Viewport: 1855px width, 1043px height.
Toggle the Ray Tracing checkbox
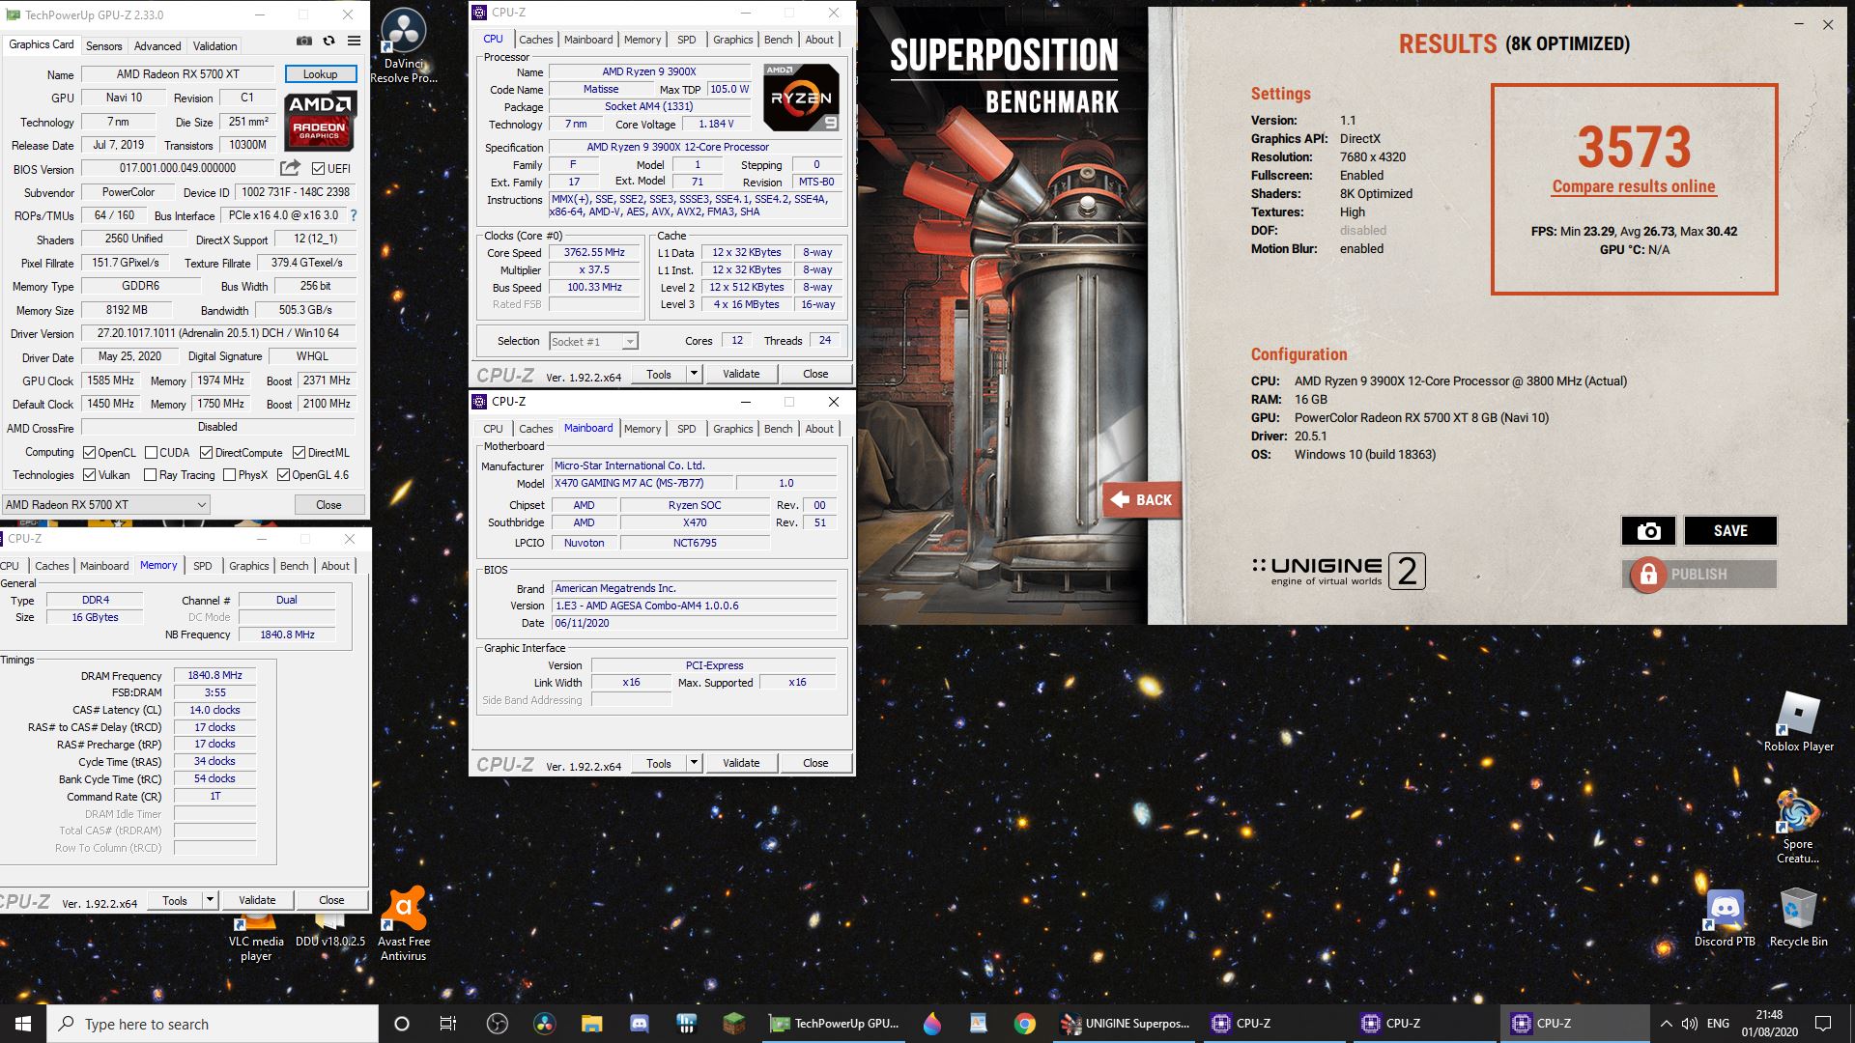pos(150,475)
